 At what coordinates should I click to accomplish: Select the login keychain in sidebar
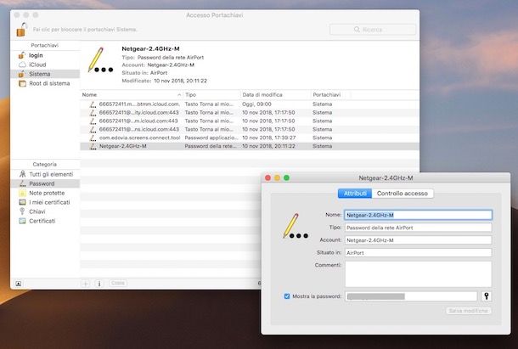tap(36, 55)
